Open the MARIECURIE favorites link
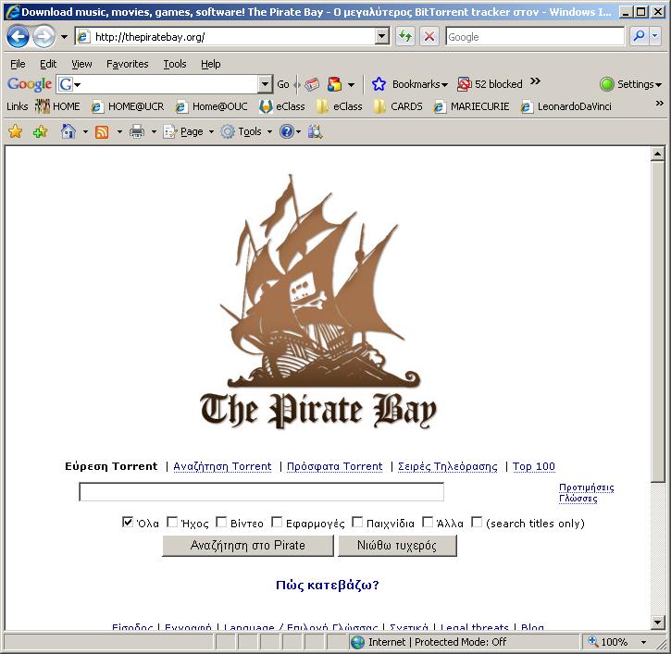The height and width of the screenshot is (654, 671). 471,106
